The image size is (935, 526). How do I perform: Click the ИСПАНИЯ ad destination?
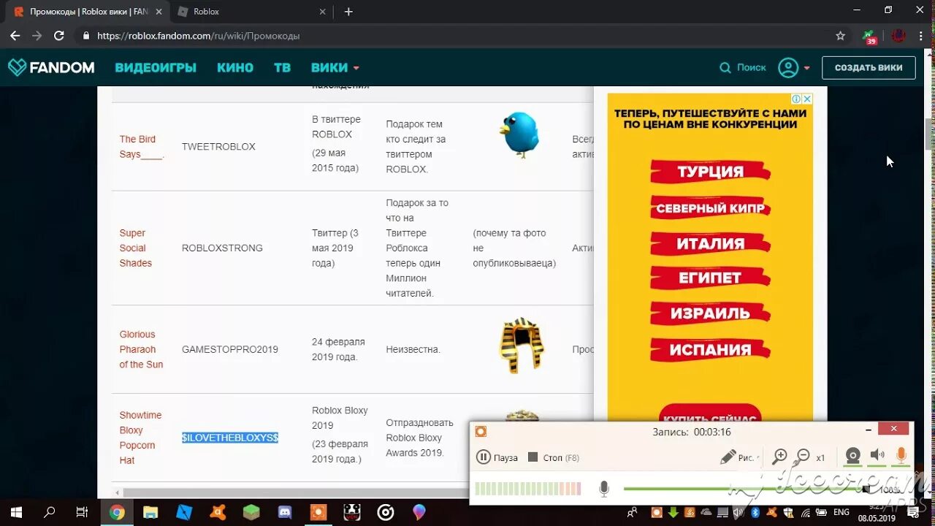(x=710, y=349)
